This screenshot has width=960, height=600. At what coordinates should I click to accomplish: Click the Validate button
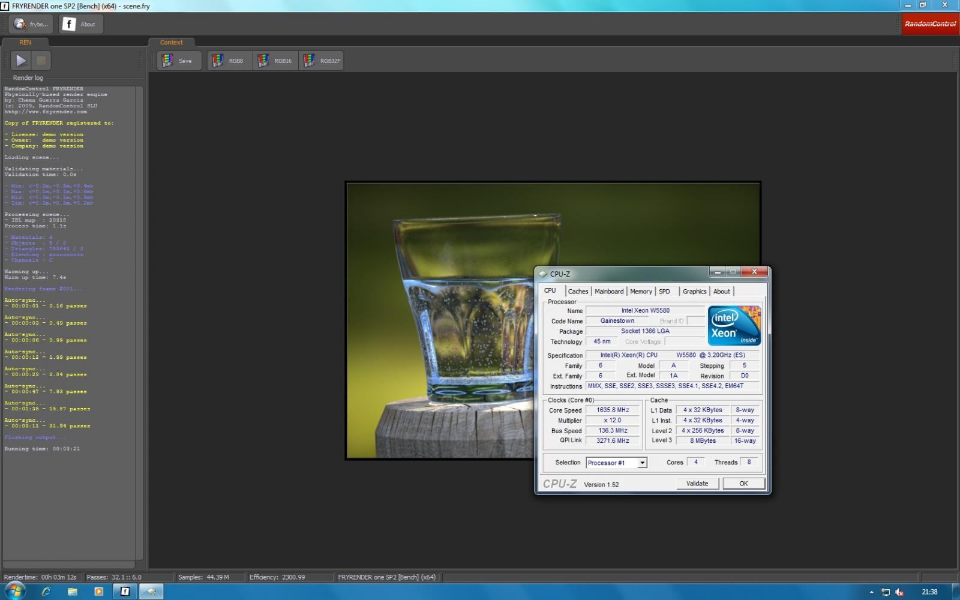[697, 484]
